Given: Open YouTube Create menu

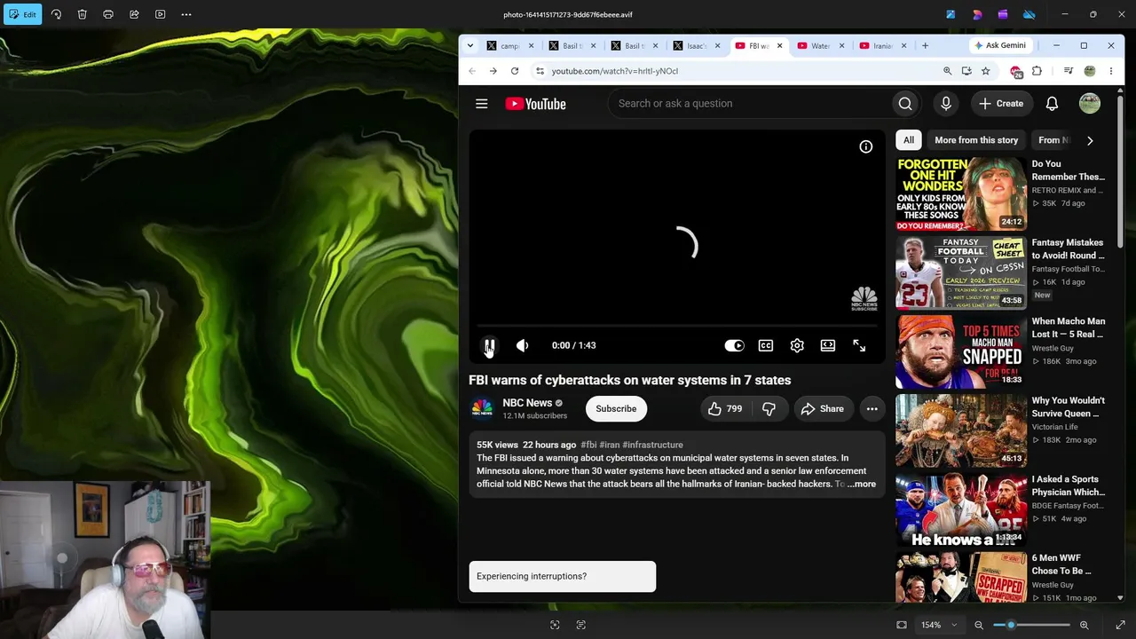Looking at the screenshot, I should (x=1001, y=104).
